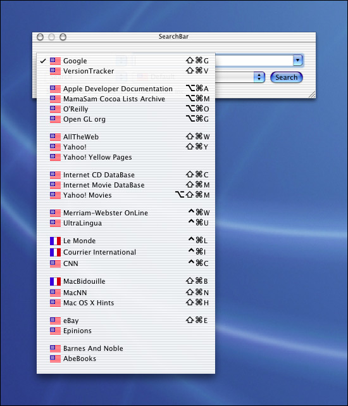
Task: Select CNN news search
Action: click(126, 263)
